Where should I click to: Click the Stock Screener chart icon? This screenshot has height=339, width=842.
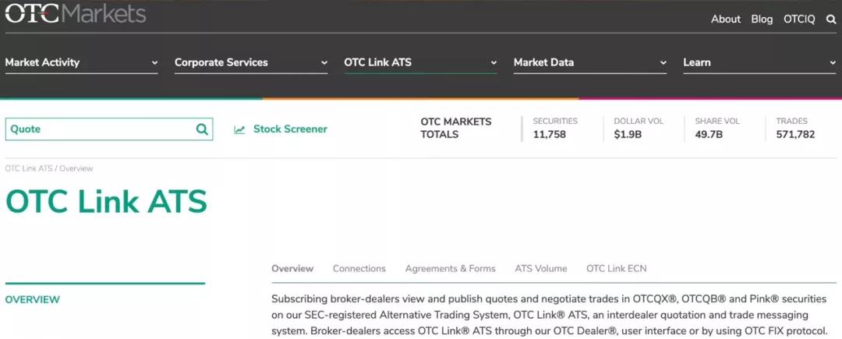tap(239, 129)
